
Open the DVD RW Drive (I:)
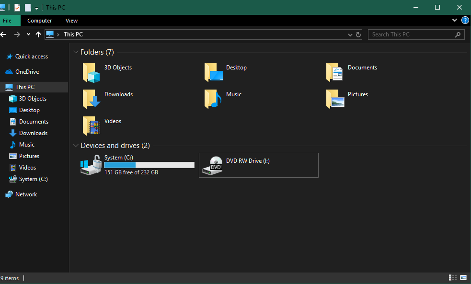click(x=248, y=160)
